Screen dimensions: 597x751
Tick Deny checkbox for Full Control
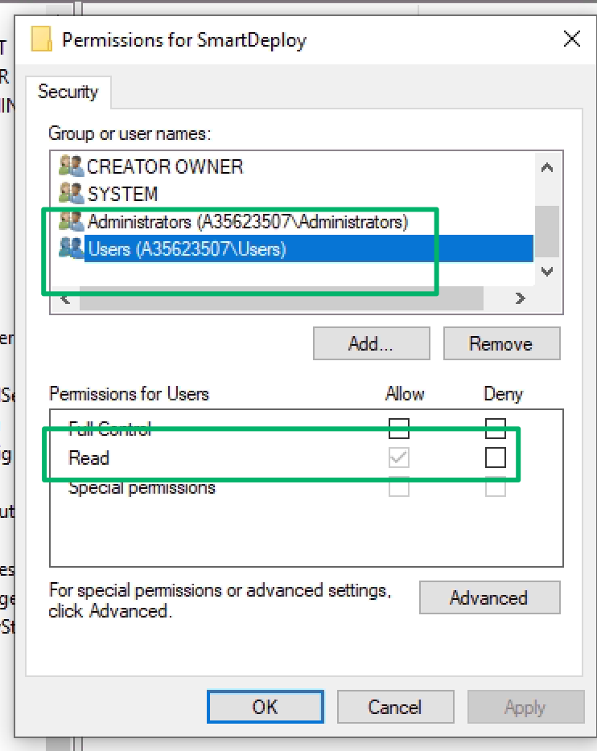click(x=496, y=429)
